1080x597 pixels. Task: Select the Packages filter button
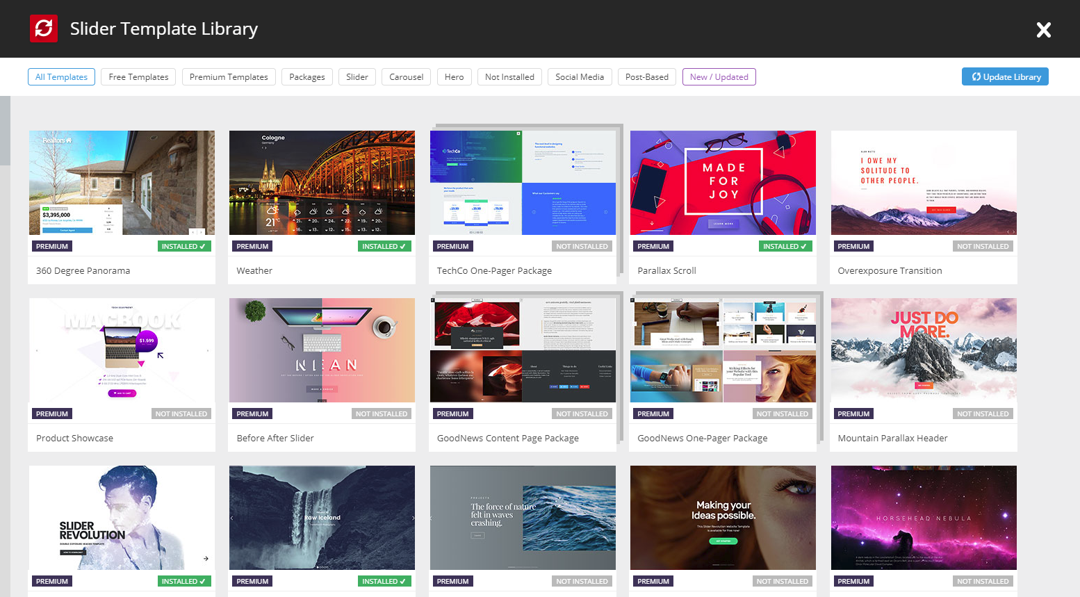click(306, 76)
